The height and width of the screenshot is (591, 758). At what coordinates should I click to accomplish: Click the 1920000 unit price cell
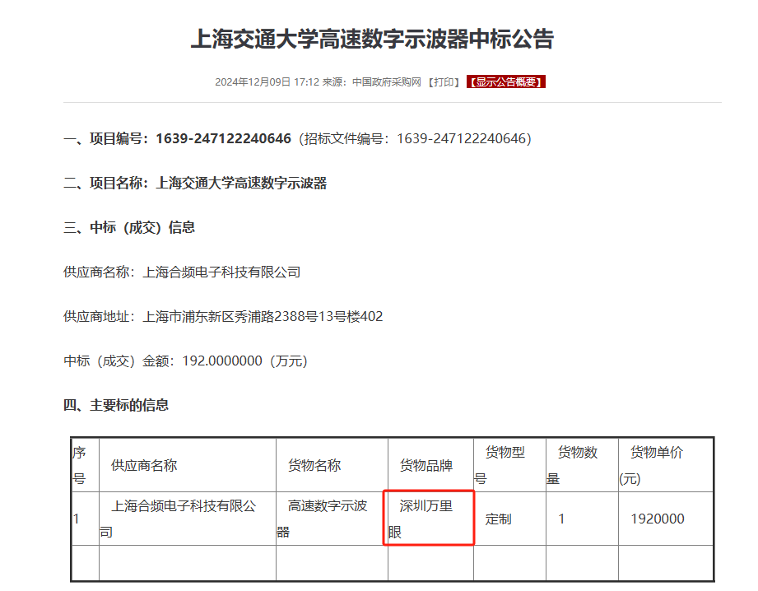657,519
